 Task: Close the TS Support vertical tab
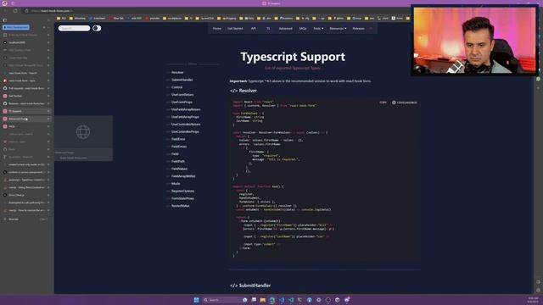[48, 111]
